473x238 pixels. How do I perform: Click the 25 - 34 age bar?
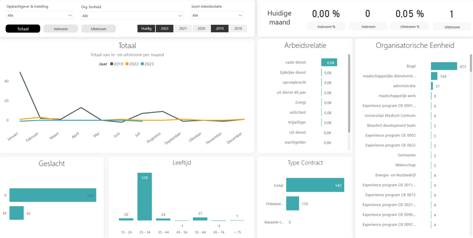tap(144, 196)
